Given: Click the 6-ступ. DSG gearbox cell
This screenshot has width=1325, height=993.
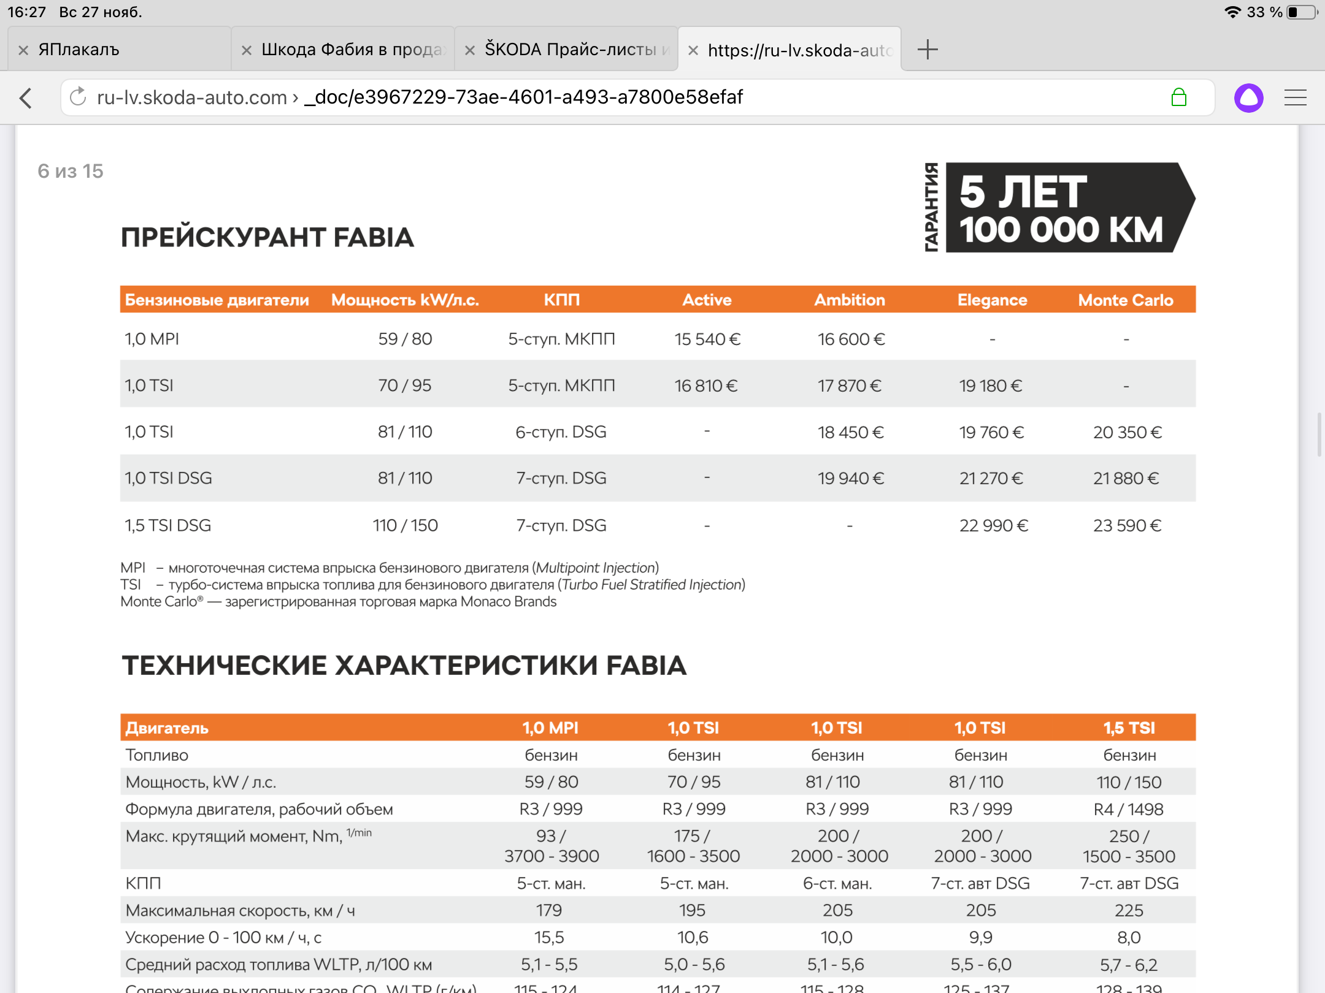Looking at the screenshot, I should [x=561, y=432].
